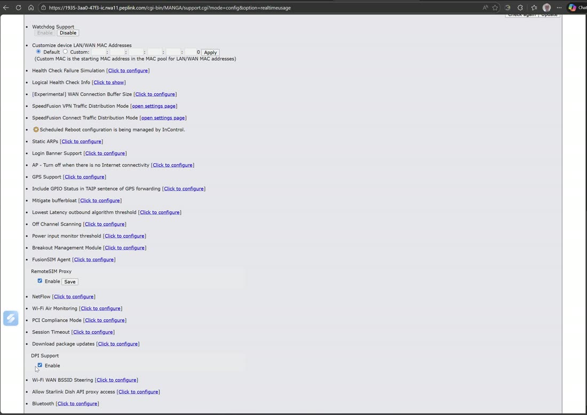The width and height of the screenshot is (587, 415).
Task: Save RemoteSIM Proxy setting
Action: [69, 282]
